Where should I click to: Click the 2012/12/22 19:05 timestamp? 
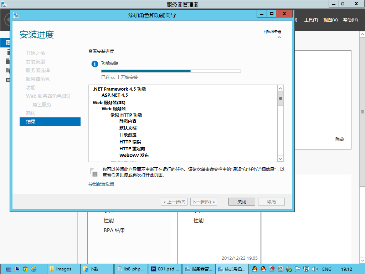pos(240,258)
